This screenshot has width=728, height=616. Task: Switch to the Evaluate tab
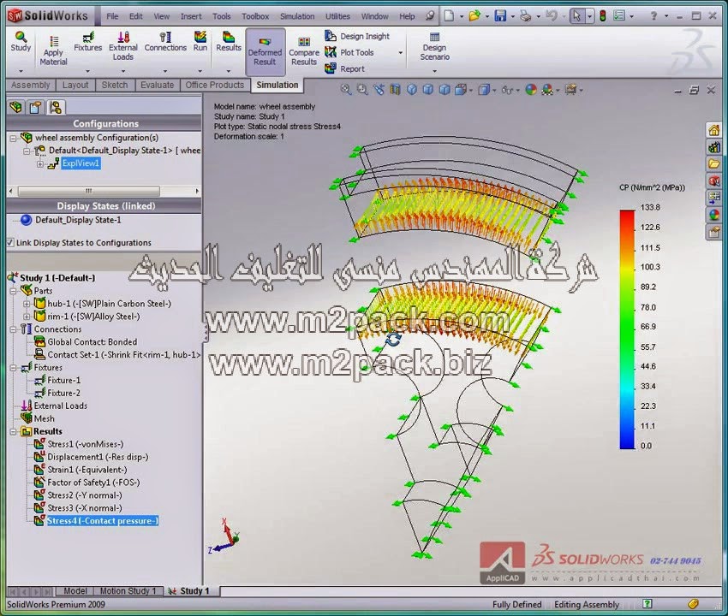(157, 85)
